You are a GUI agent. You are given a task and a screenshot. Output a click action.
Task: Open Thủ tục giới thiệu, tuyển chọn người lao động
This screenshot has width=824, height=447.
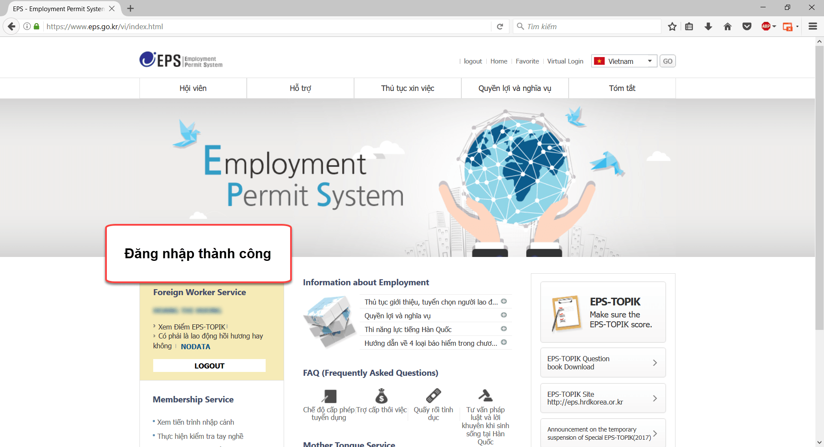click(431, 302)
